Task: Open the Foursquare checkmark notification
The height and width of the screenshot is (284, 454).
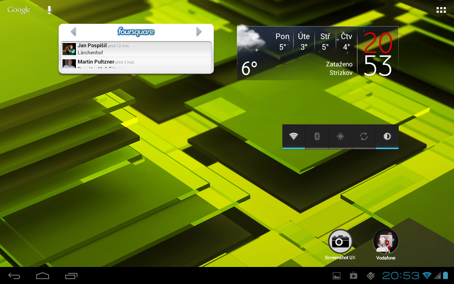Action: coord(371,275)
